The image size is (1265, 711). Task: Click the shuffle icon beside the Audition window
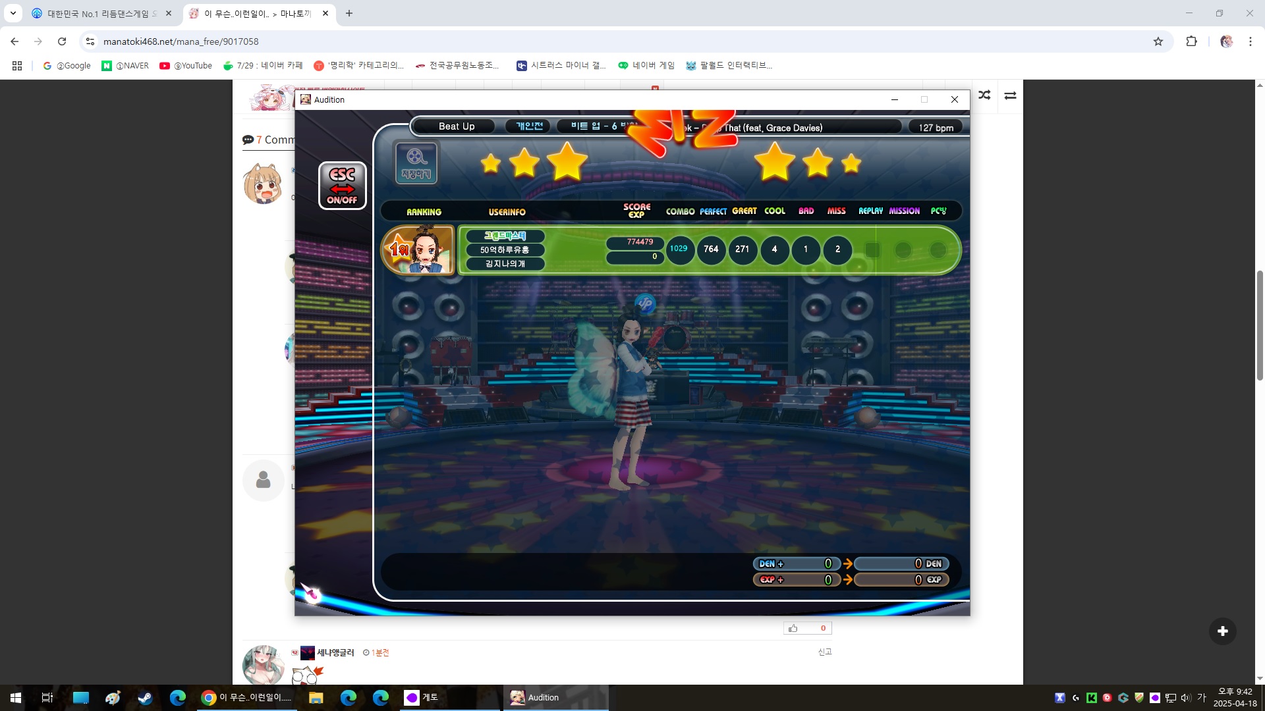[x=984, y=95]
